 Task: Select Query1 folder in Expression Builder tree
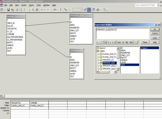tap(101, 48)
